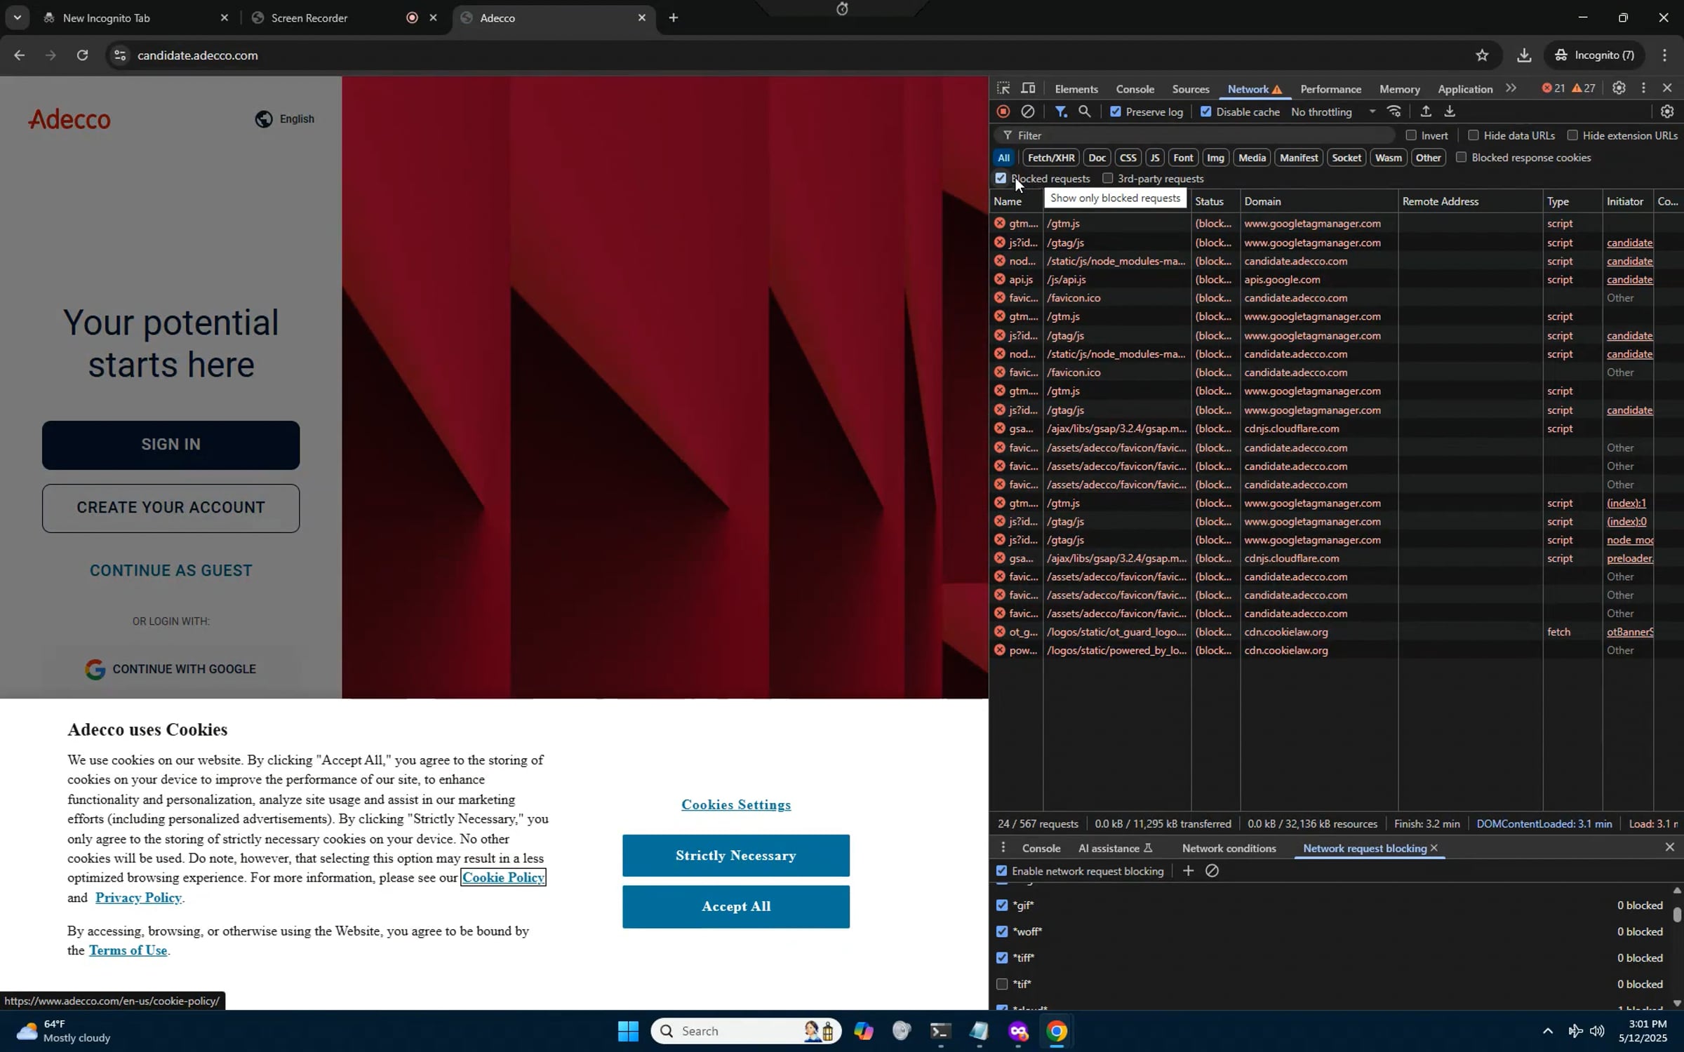Stop recording the network log

click(1003, 112)
